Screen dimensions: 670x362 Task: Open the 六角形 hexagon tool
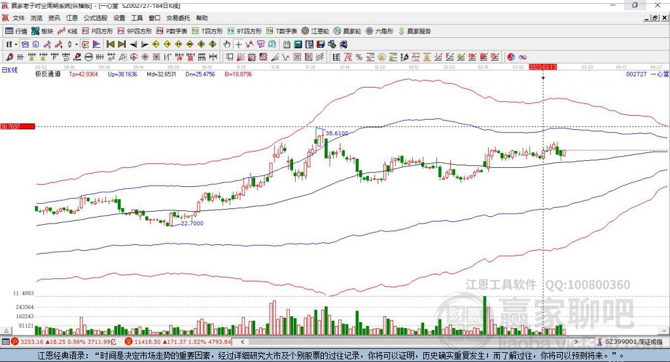coord(379,31)
